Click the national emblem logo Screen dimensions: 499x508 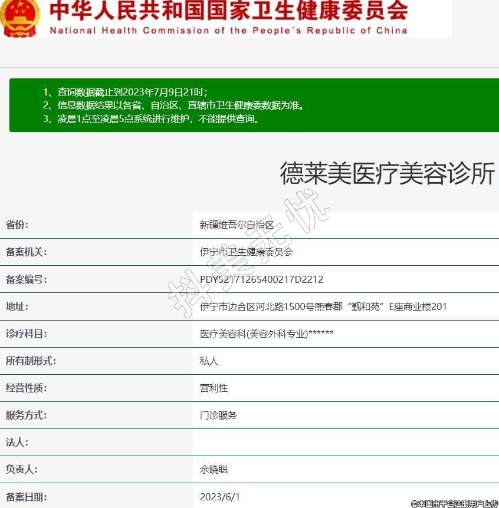coord(21,18)
